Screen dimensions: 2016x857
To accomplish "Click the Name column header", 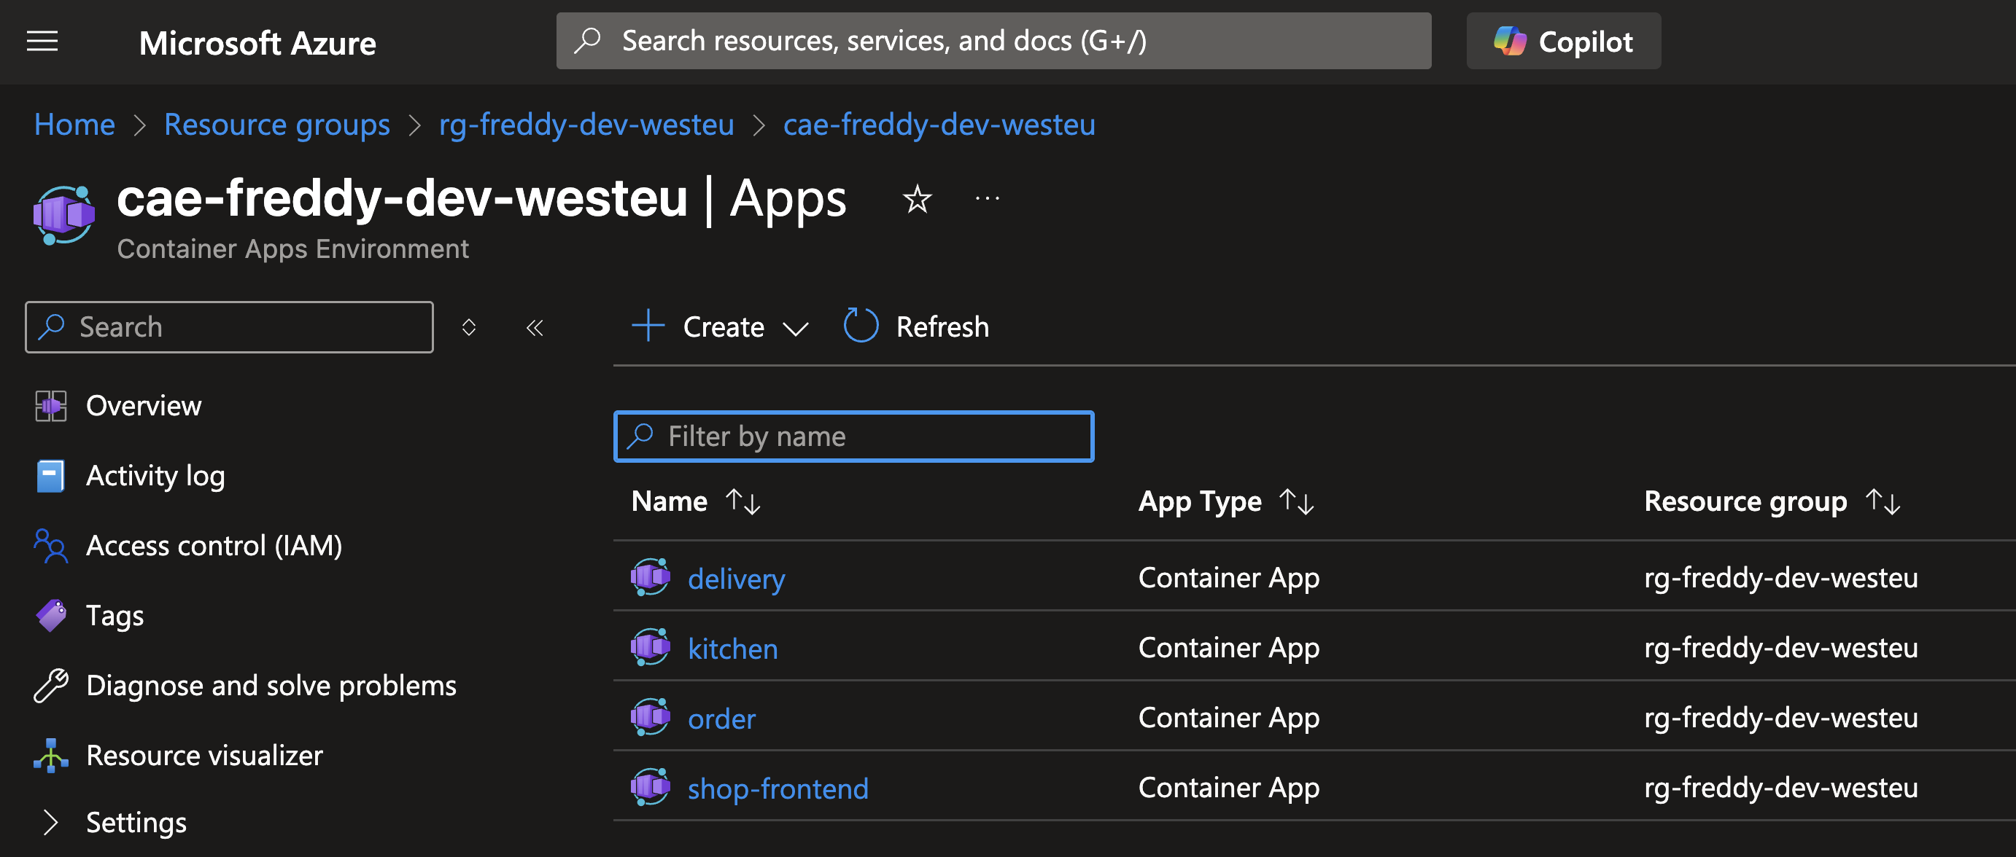I will coord(669,501).
